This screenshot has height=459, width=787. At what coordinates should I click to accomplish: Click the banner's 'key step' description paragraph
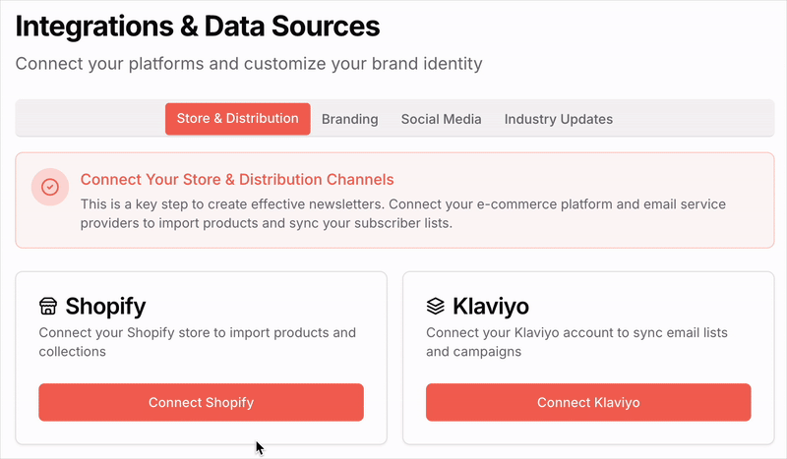tap(403, 213)
